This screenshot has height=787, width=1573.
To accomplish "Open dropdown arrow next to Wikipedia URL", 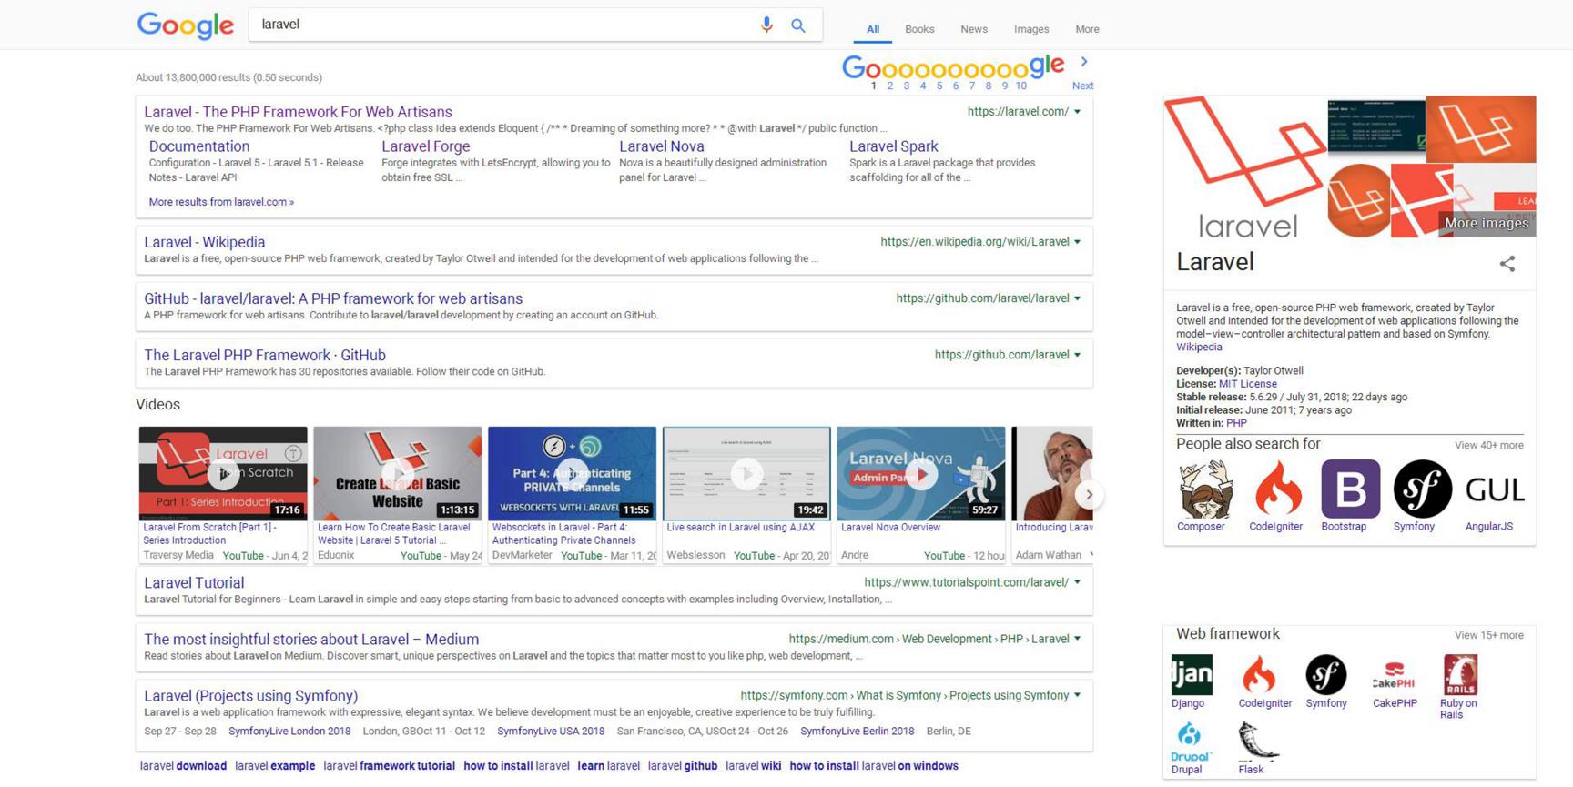I will click(x=1078, y=242).
